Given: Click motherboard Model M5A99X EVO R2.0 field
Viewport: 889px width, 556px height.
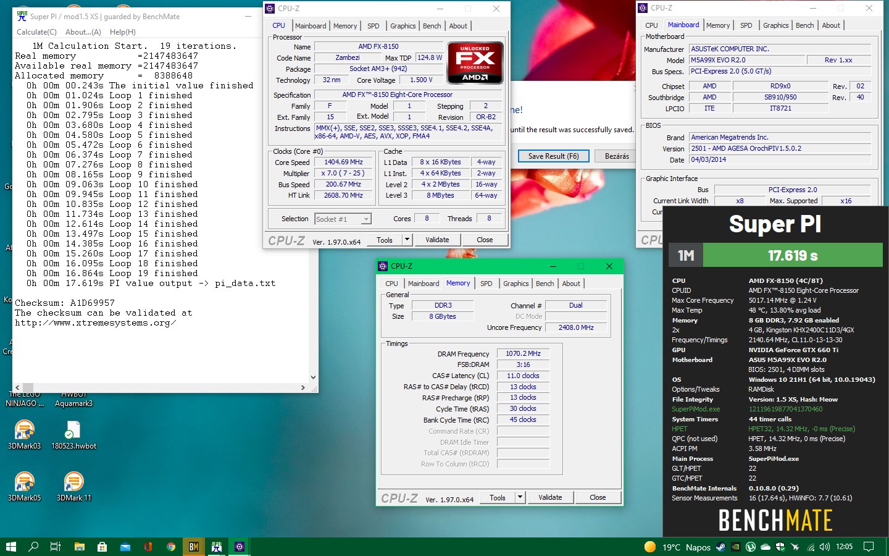Looking at the screenshot, I should (x=747, y=60).
